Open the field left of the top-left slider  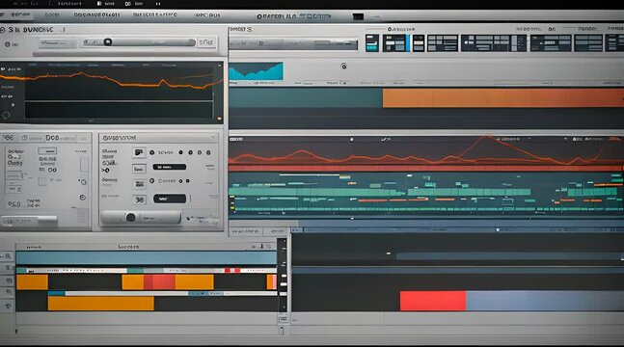(x=57, y=43)
